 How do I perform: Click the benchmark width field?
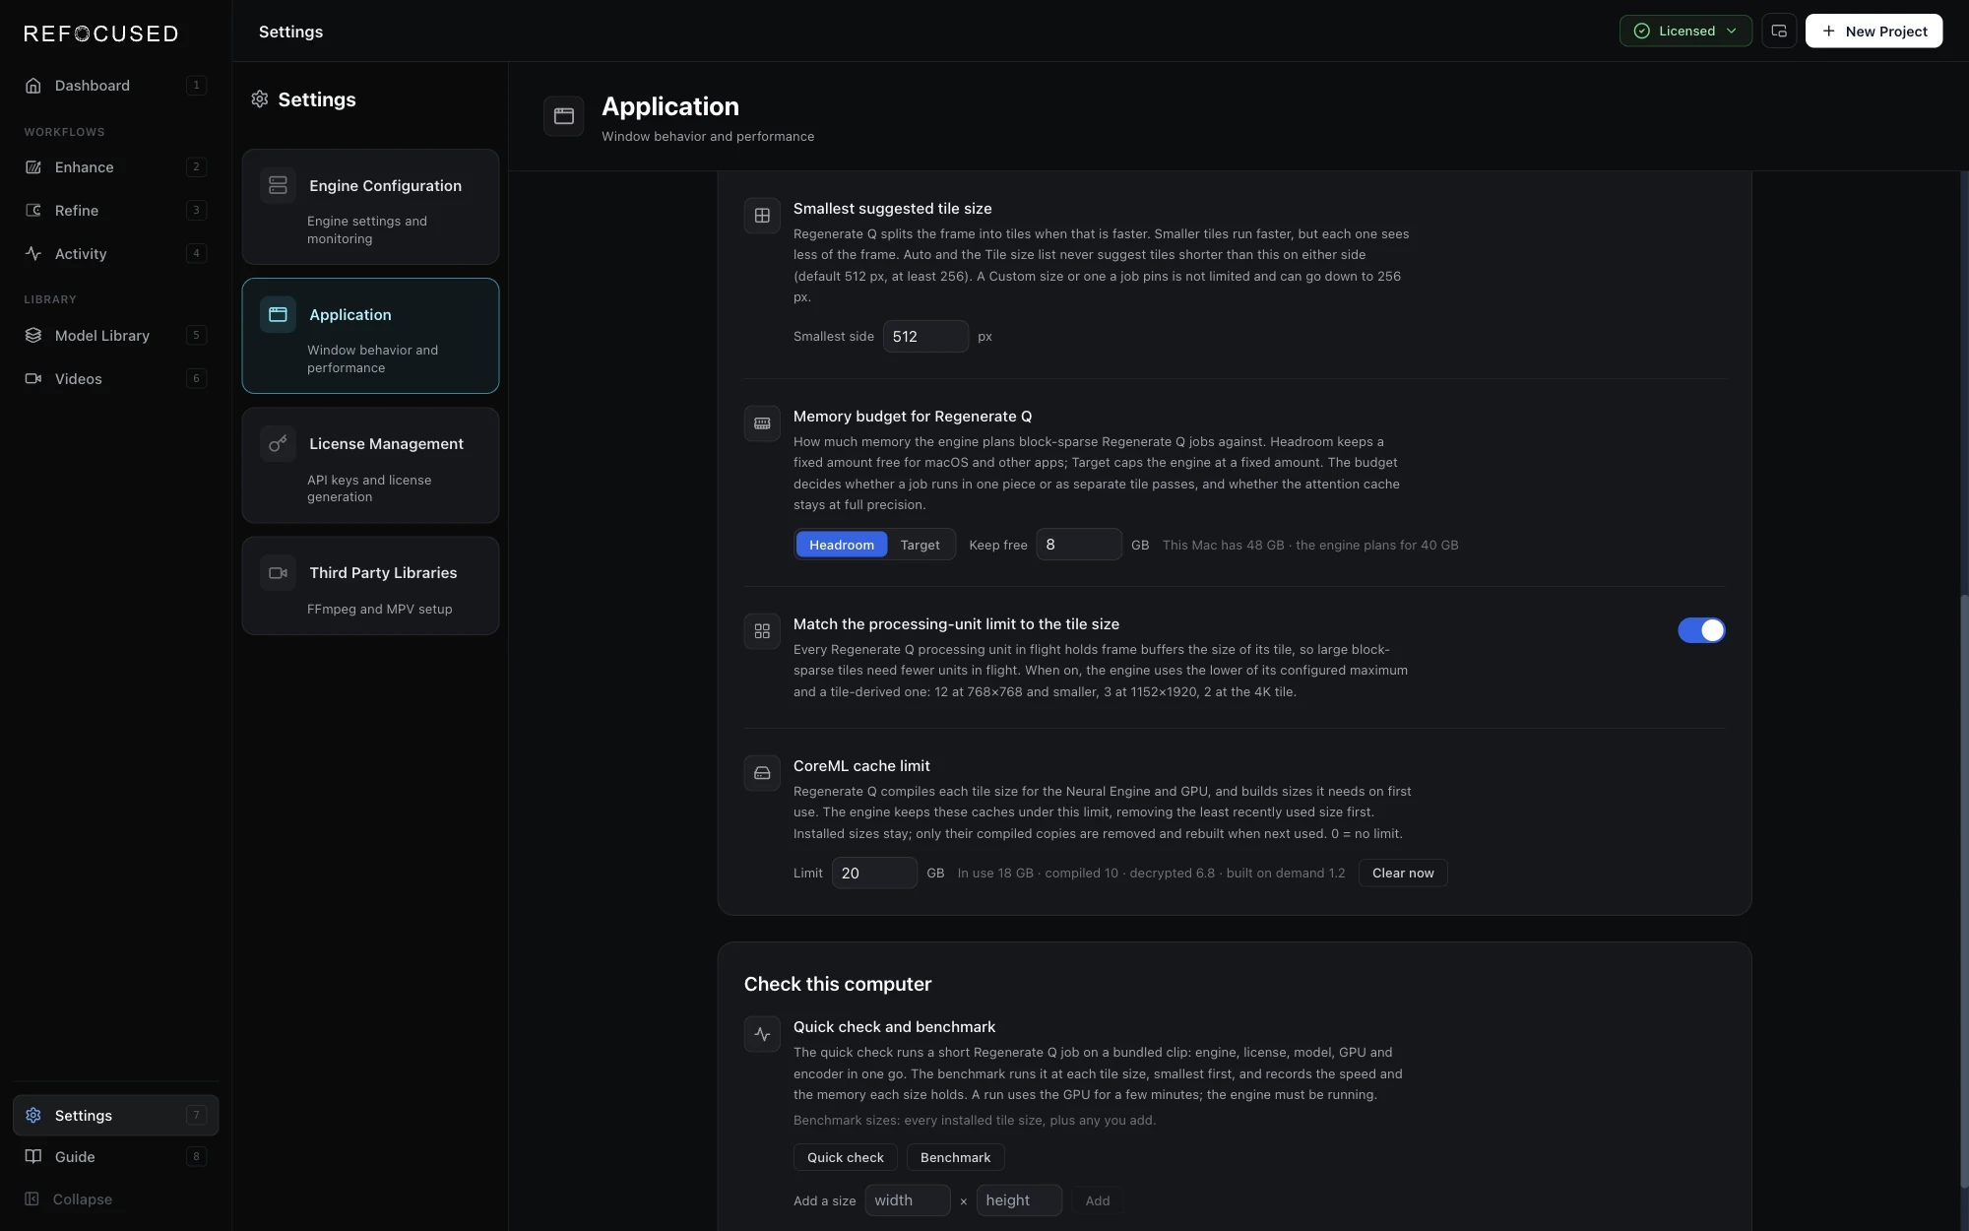tap(908, 1200)
